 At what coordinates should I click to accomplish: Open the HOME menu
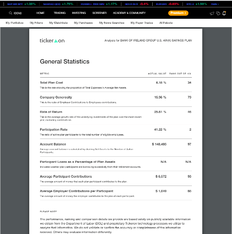click(x=40, y=13)
